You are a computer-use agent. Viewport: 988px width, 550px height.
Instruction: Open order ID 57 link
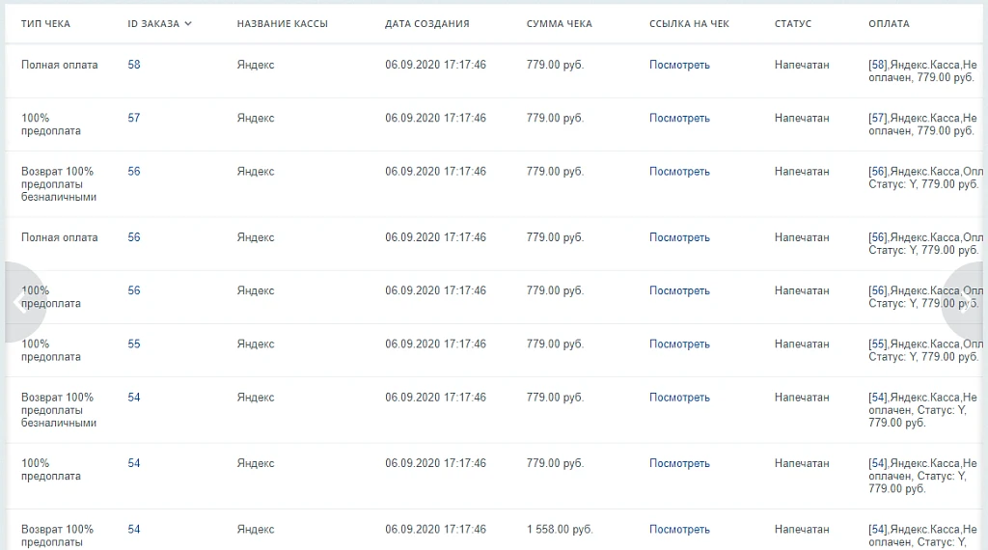coord(133,118)
